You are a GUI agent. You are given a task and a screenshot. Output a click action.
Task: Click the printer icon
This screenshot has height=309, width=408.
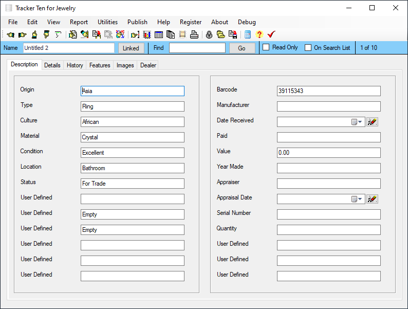pyautogui.click(x=194, y=34)
